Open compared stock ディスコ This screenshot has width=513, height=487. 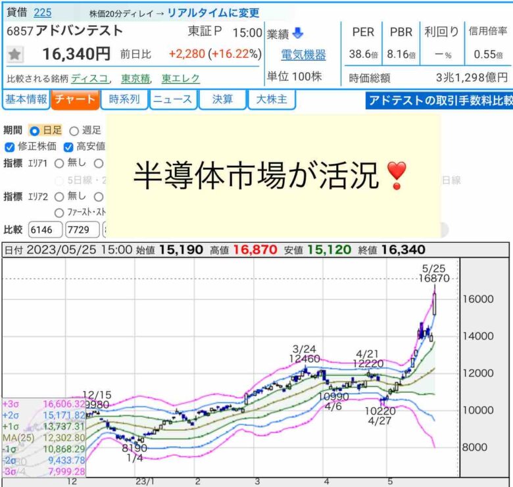(89, 78)
